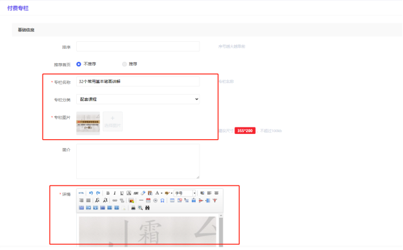Click the 基础信息 section header
Image resolution: width=403 pixels, height=250 pixels.
click(26, 30)
